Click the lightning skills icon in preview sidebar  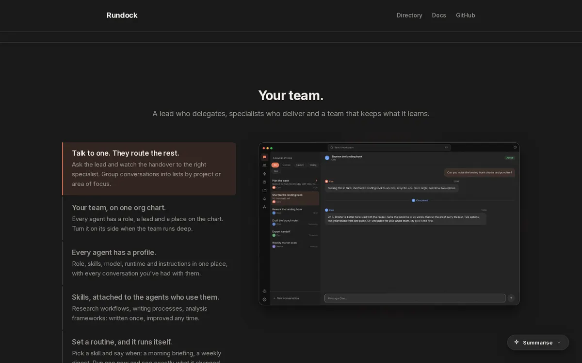(x=264, y=174)
